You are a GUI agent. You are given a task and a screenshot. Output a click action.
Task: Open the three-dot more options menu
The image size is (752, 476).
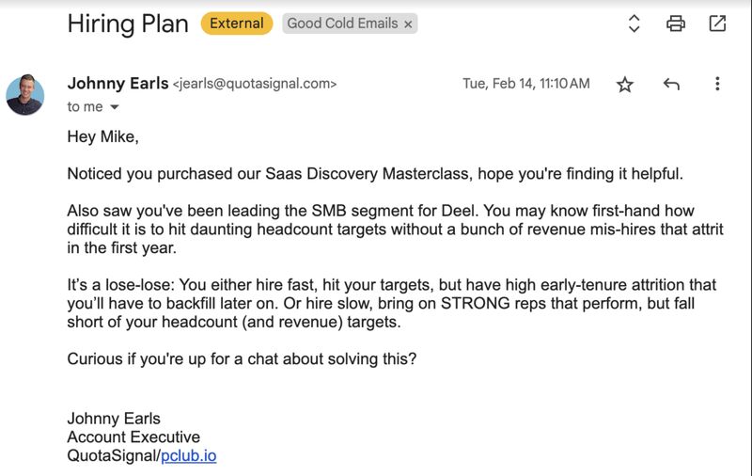point(717,84)
